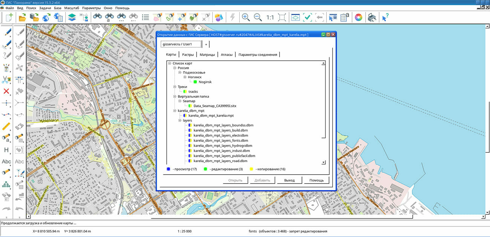Select karelia_dbm_mpt_layers_hydrogr.dbm in the list
The height and width of the screenshot is (237, 490).
coord(222,146)
